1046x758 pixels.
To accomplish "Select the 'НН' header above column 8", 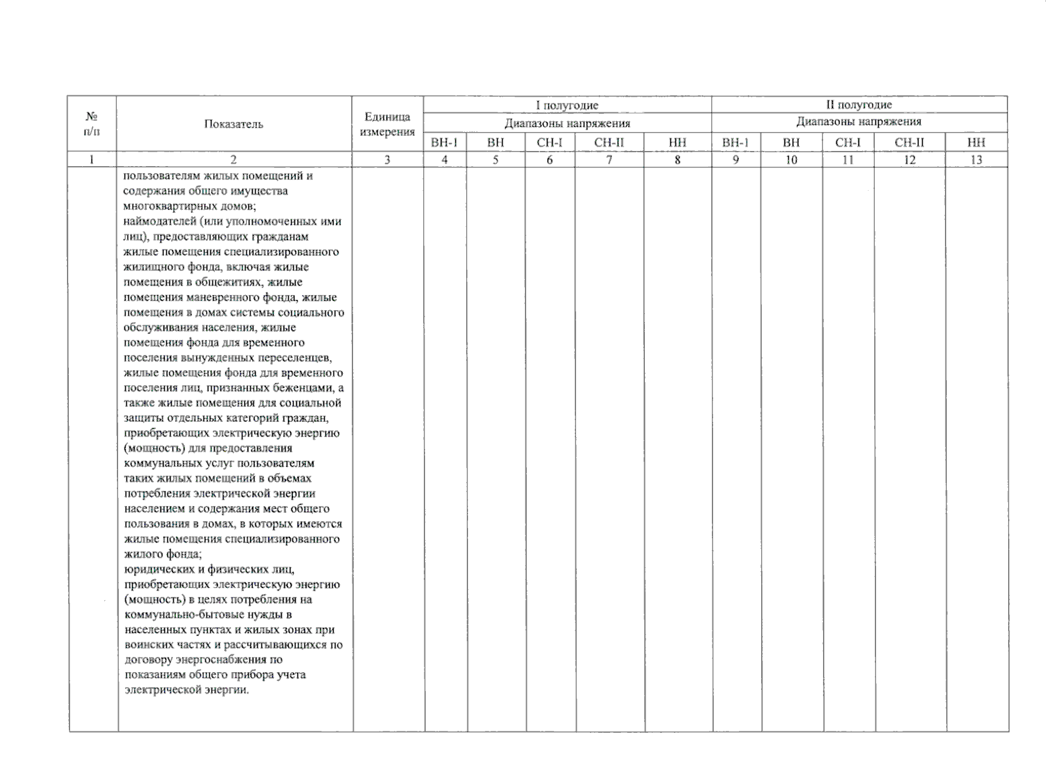I will click(x=677, y=143).
